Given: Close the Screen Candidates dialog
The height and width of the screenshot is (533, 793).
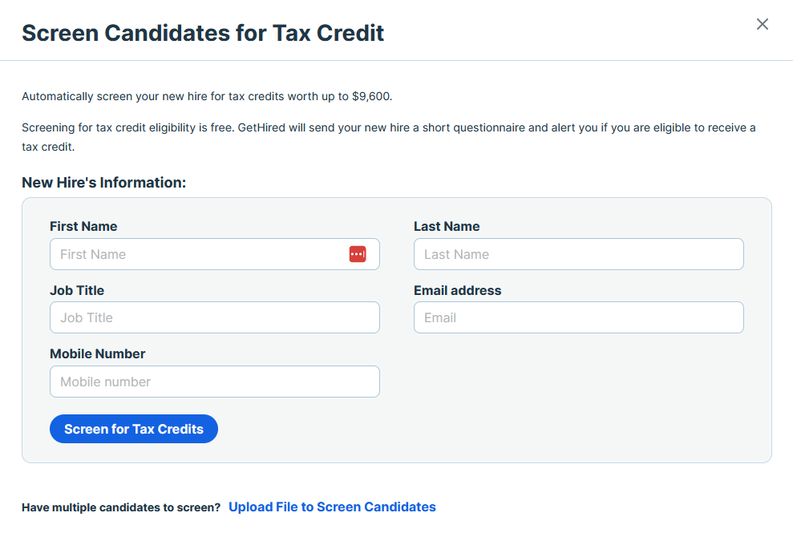Looking at the screenshot, I should 762,24.
